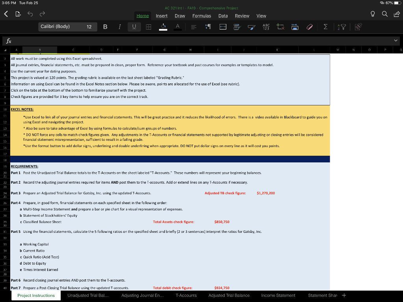403x302 pixels.
Task: Click the add new sheet plus button
Action: click(343, 295)
